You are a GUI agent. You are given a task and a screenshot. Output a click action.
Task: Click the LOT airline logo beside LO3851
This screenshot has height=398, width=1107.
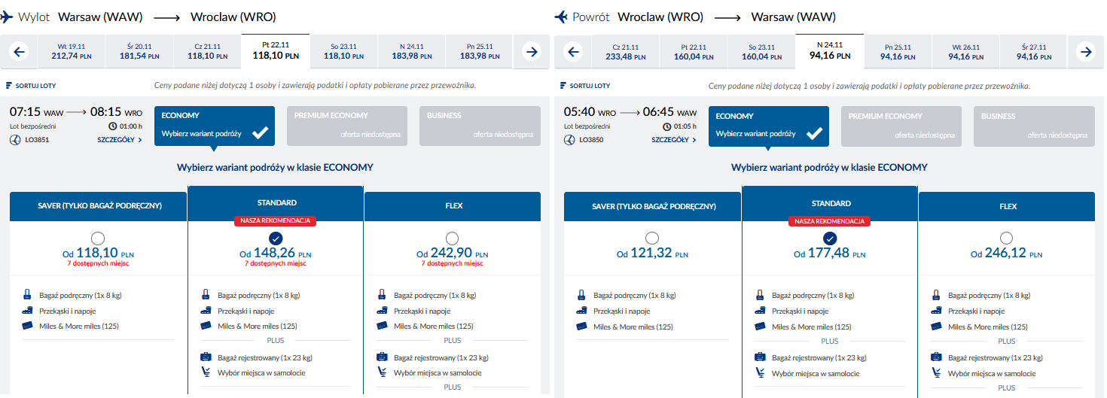(x=14, y=140)
